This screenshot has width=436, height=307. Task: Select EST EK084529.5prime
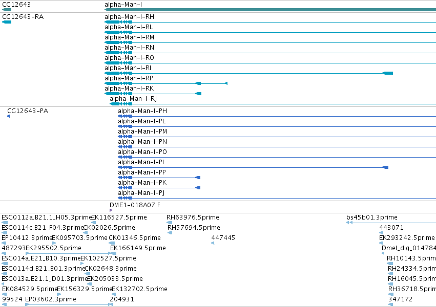point(30,289)
